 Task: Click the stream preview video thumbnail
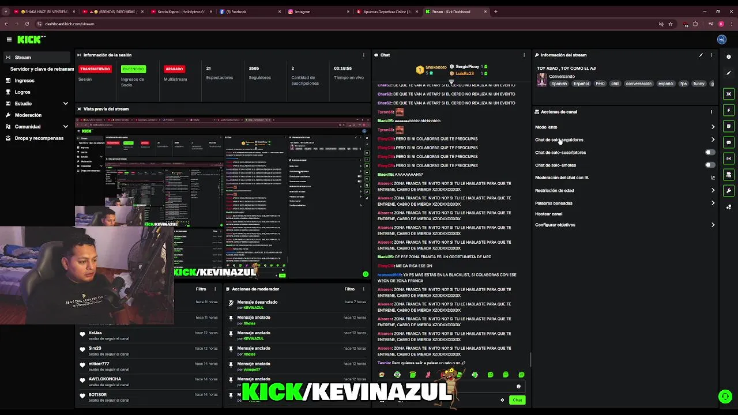tap(223, 198)
